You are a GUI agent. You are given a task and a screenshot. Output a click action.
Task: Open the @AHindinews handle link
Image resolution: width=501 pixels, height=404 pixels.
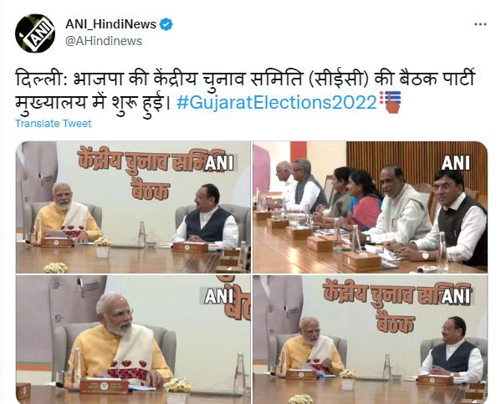click(x=104, y=41)
